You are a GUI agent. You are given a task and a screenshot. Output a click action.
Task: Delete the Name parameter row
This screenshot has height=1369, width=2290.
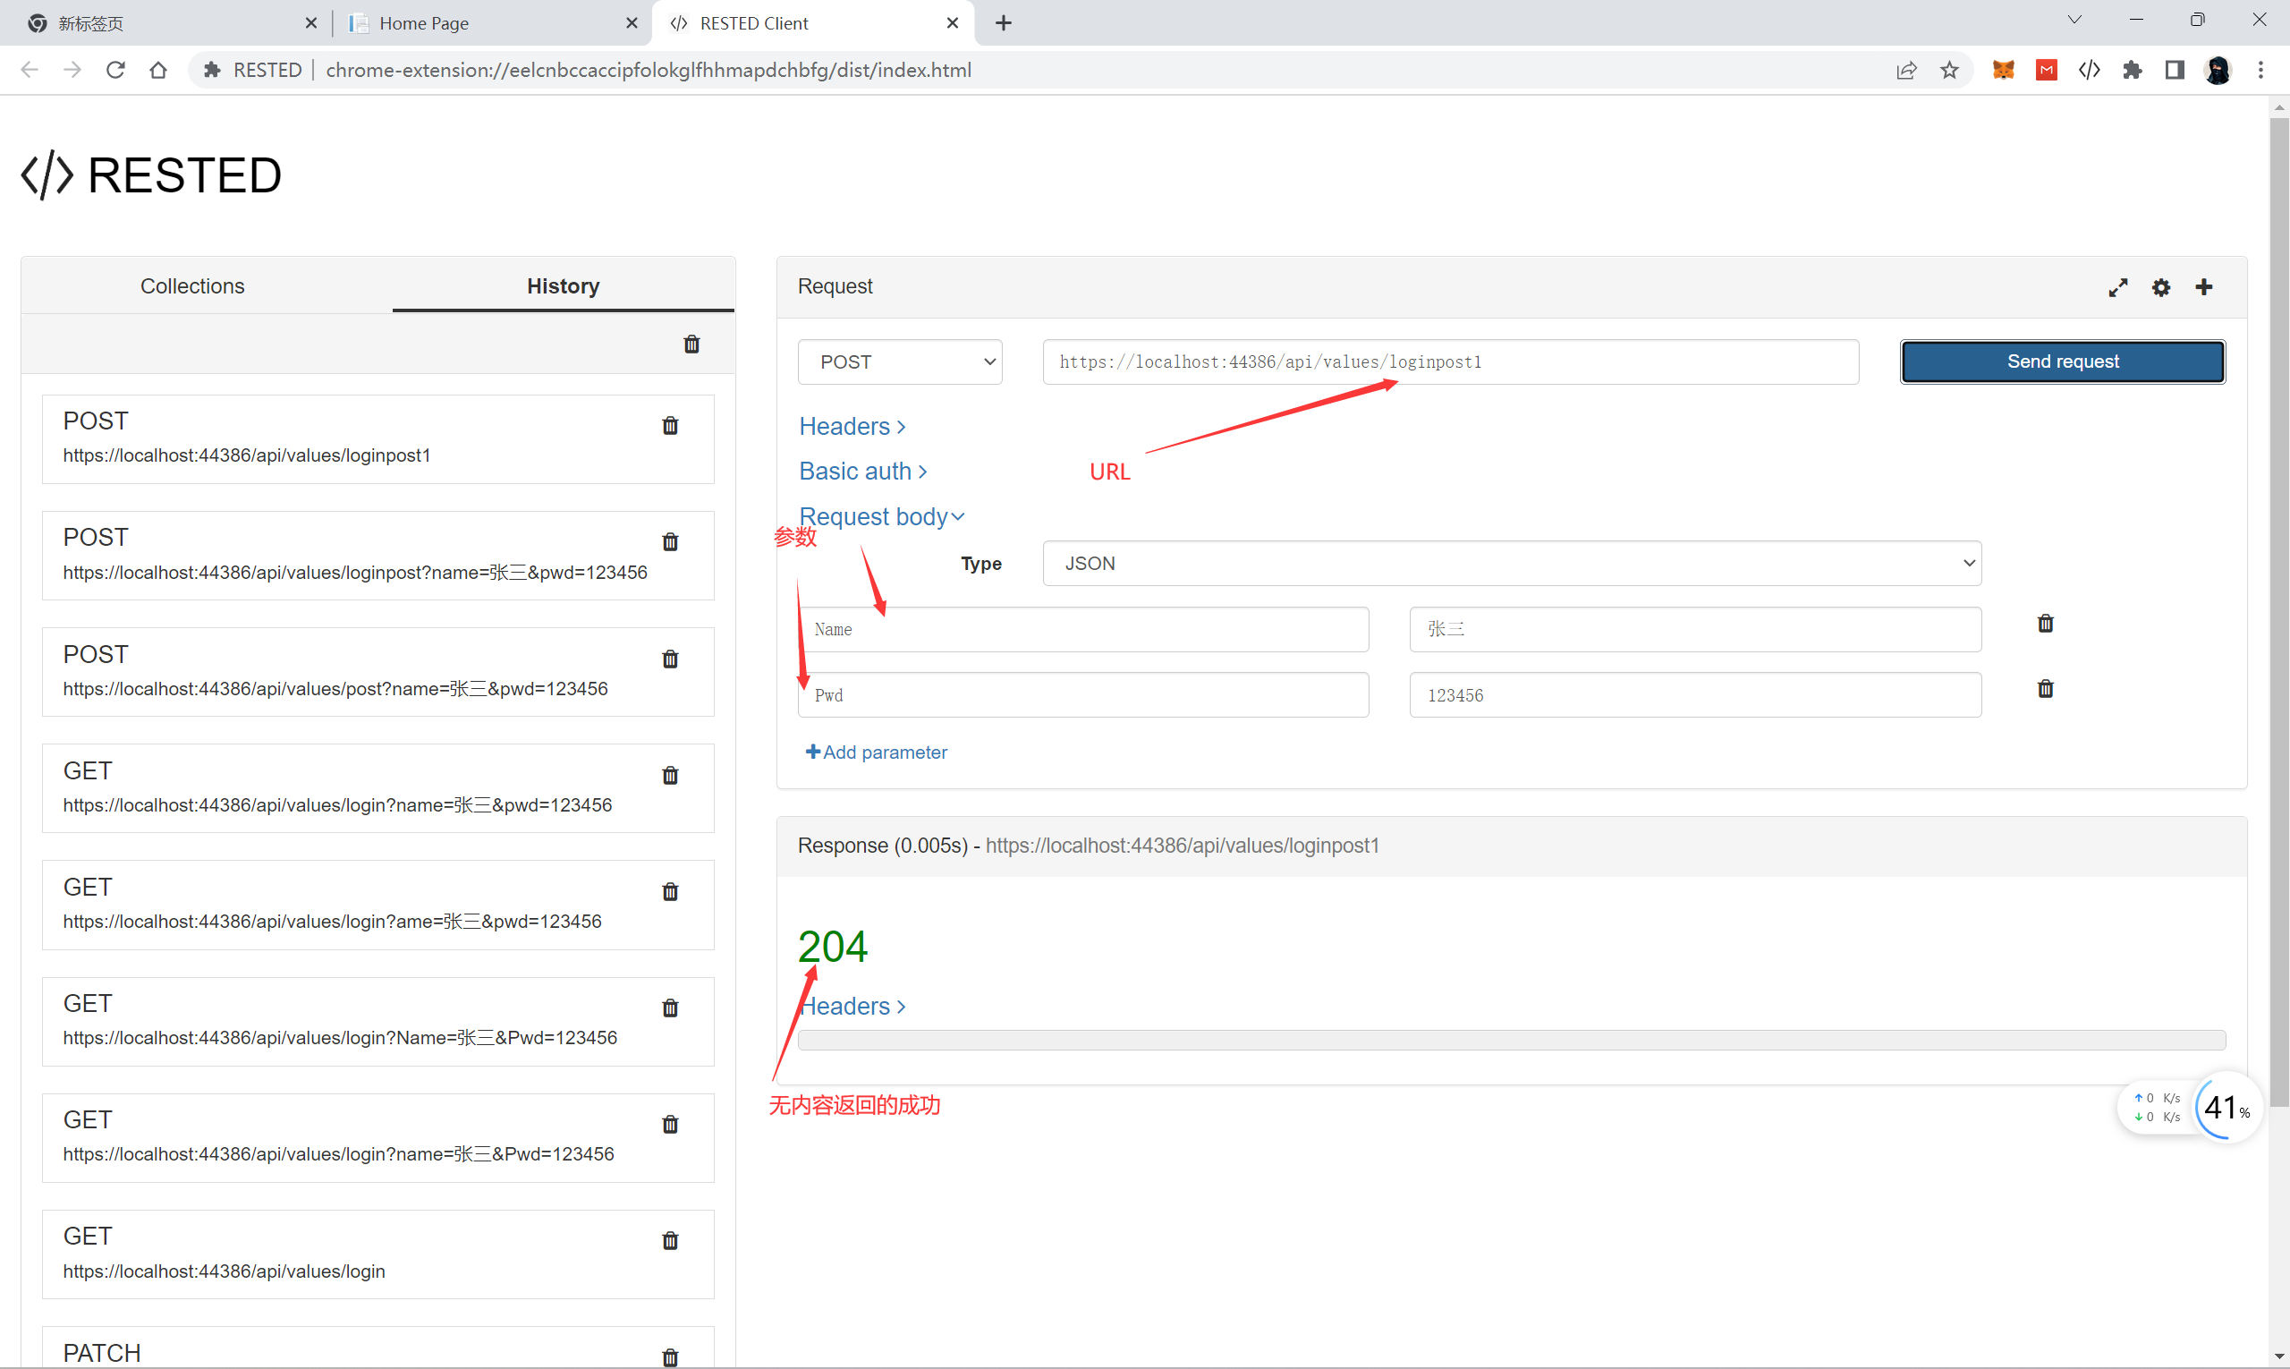(x=2046, y=624)
